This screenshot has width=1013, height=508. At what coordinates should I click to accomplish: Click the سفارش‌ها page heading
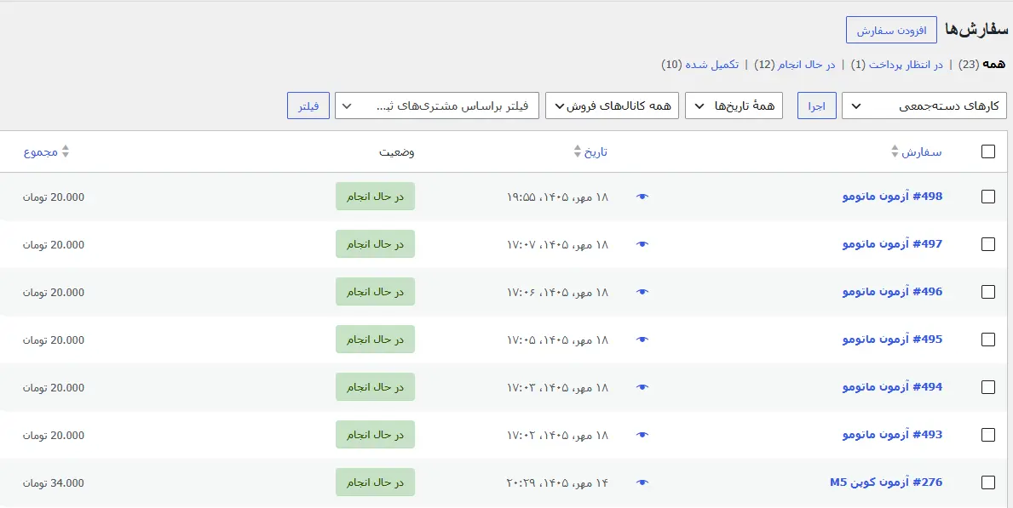coord(976,30)
